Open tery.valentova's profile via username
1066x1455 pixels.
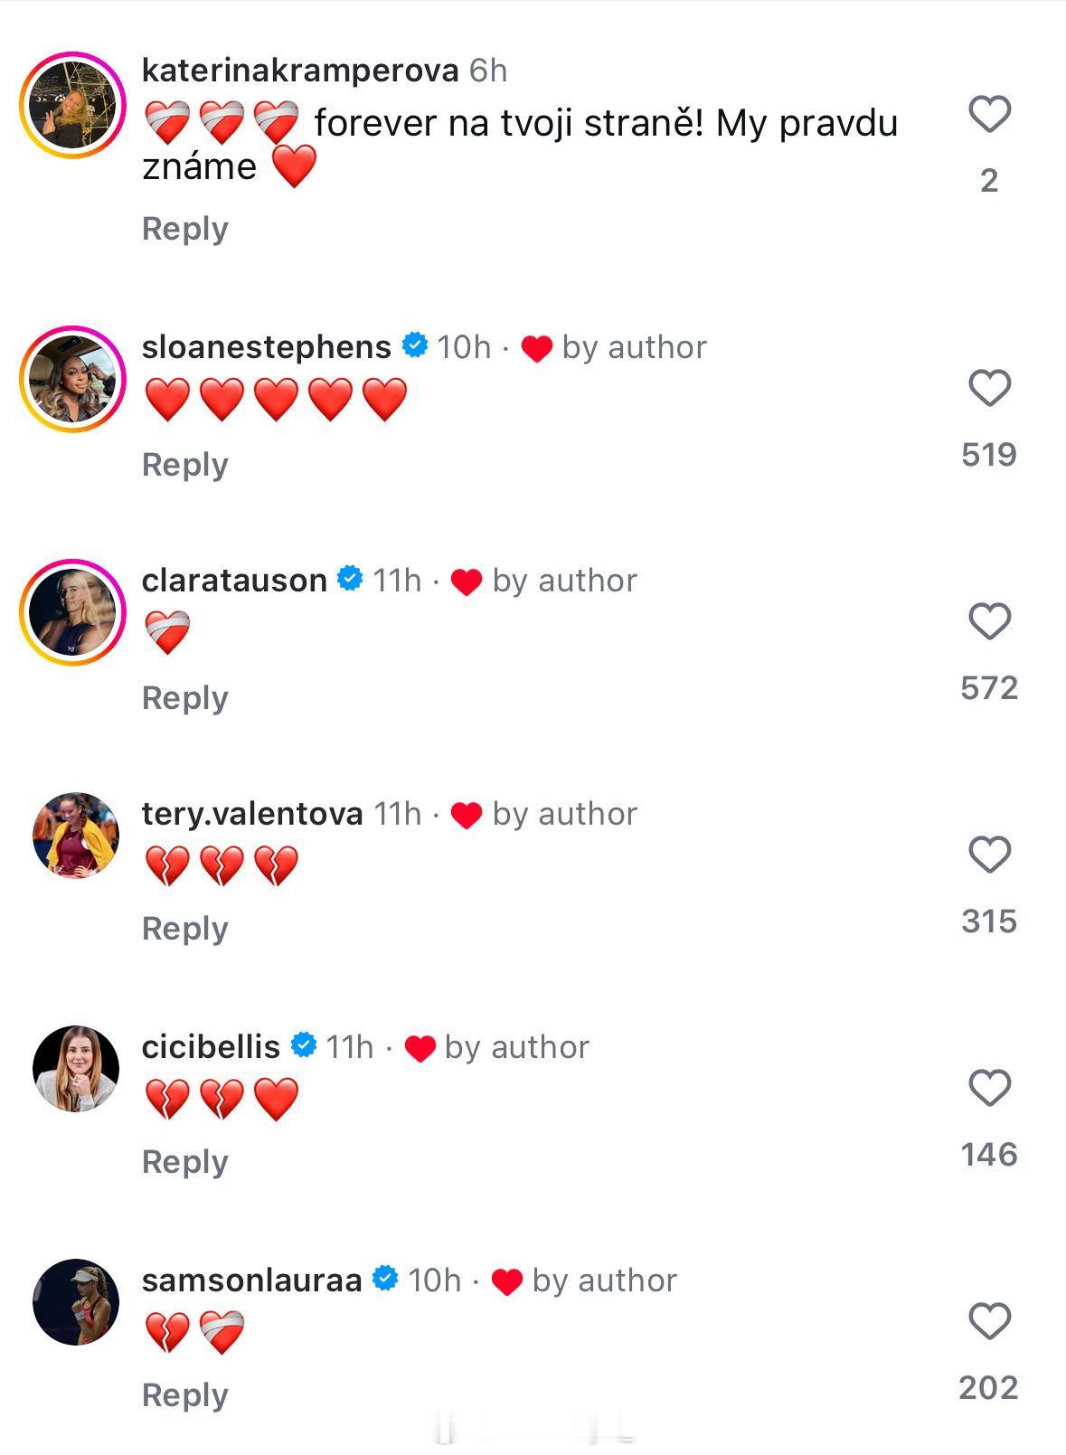click(x=252, y=813)
